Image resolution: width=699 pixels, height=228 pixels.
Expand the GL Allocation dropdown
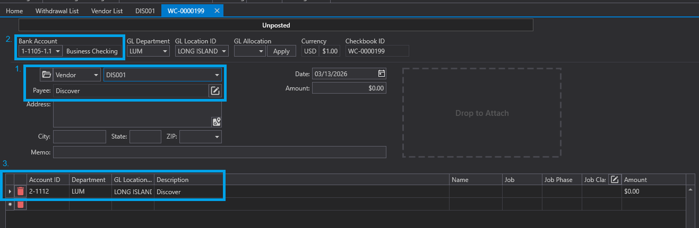click(261, 51)
